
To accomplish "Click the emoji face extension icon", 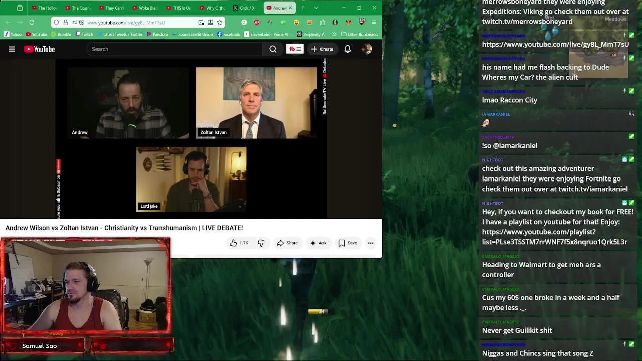I will point(296,22).
